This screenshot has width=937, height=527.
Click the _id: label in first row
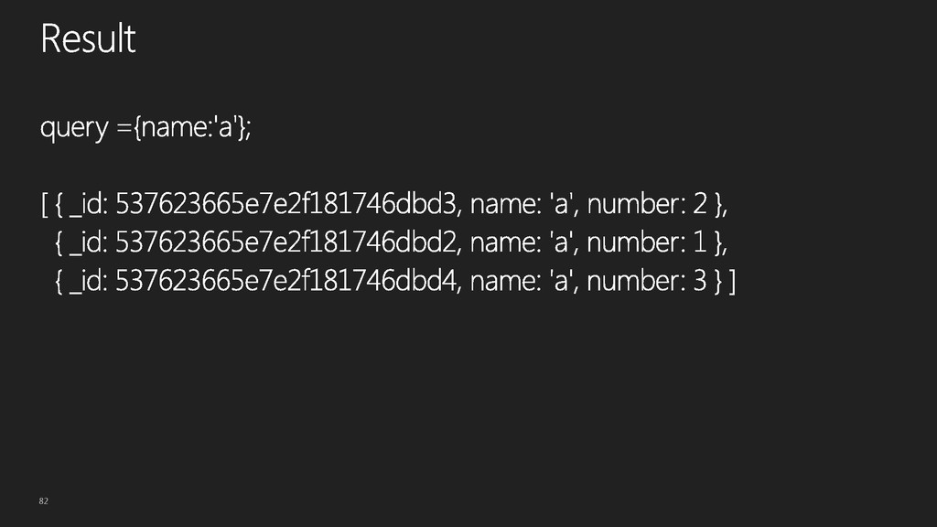click(x=89, y=204)
